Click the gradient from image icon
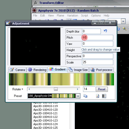This screenshot has height=129, width=129. coord(98,96)
